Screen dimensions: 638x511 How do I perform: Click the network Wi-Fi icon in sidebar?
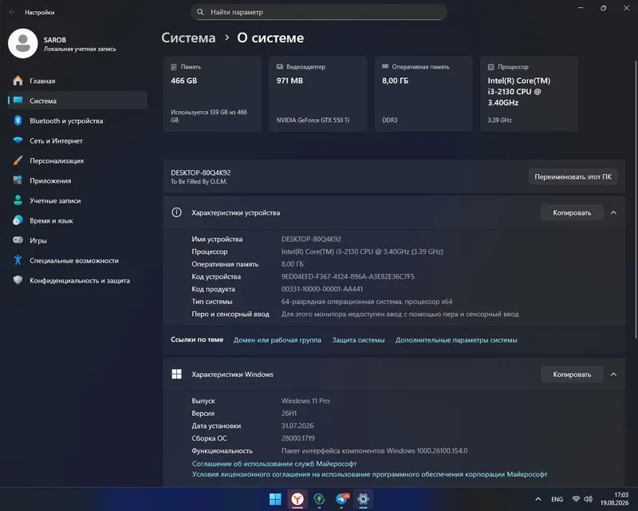(18, 141)
